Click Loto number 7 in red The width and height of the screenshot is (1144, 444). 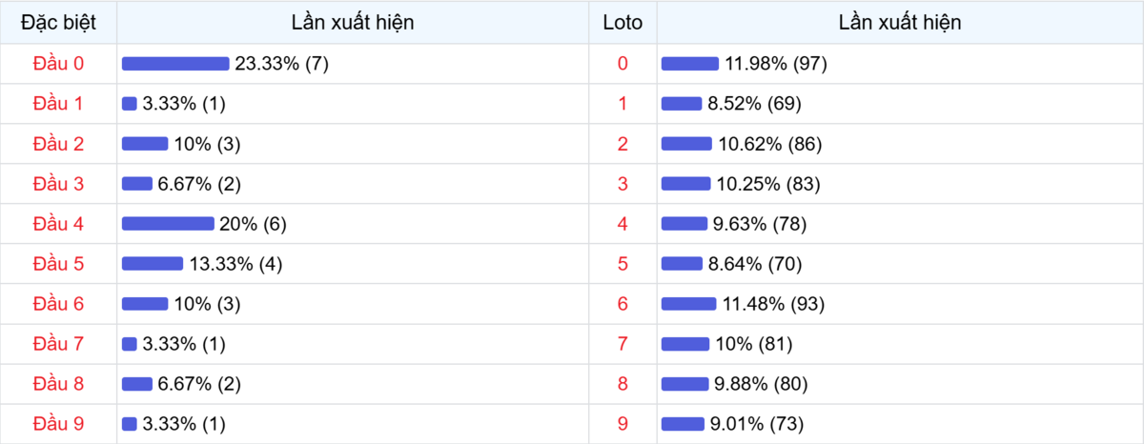[623, 344]
